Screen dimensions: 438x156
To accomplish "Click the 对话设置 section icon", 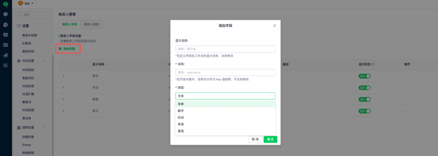I will point(19,61).
